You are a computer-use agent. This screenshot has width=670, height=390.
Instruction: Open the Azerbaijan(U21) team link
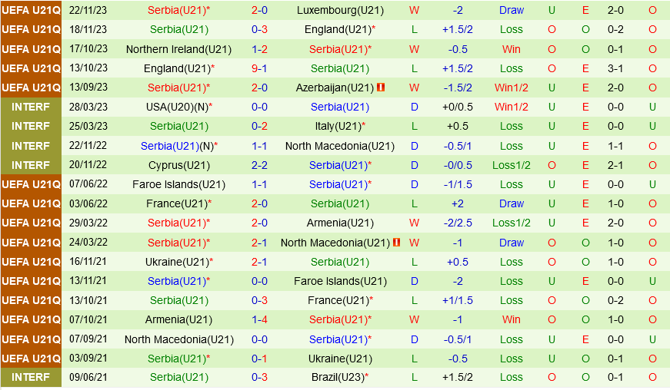pyautogui.click(x=335, y=88)
